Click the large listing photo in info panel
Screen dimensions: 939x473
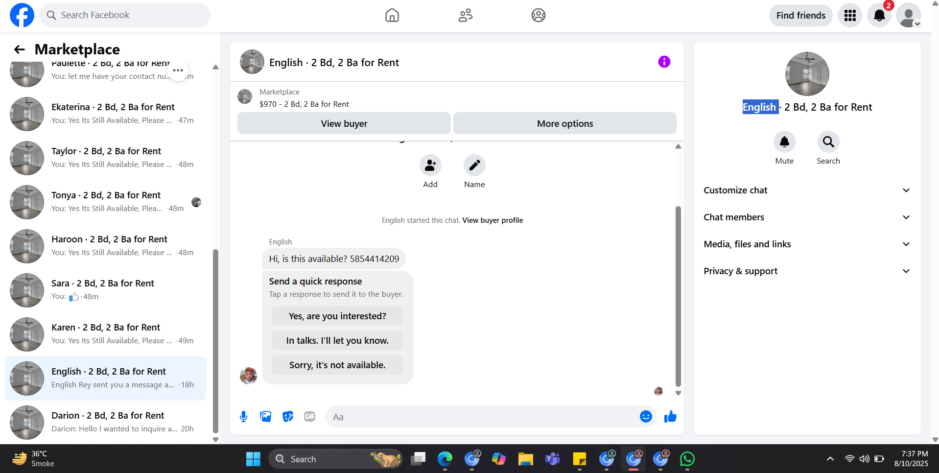(x=807, y=74)
